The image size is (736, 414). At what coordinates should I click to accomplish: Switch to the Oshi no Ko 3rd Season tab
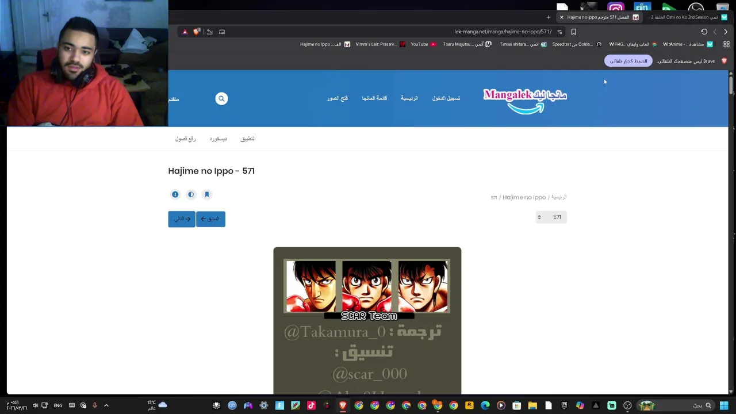pos(687,17)
